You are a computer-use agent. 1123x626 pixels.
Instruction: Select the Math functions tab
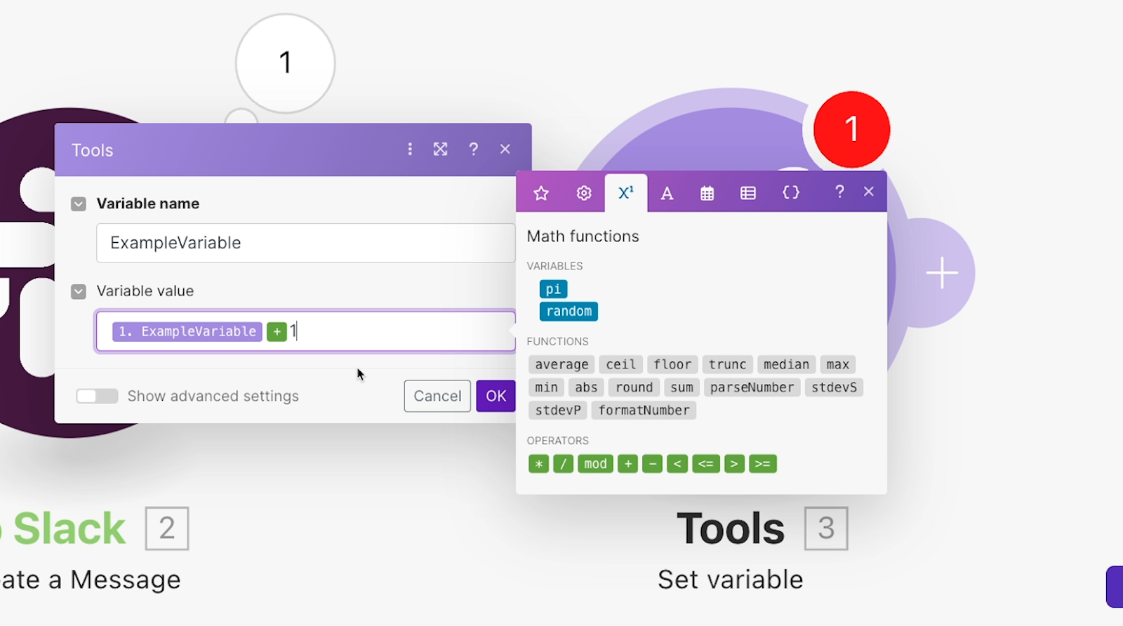(x=626, y=193)
